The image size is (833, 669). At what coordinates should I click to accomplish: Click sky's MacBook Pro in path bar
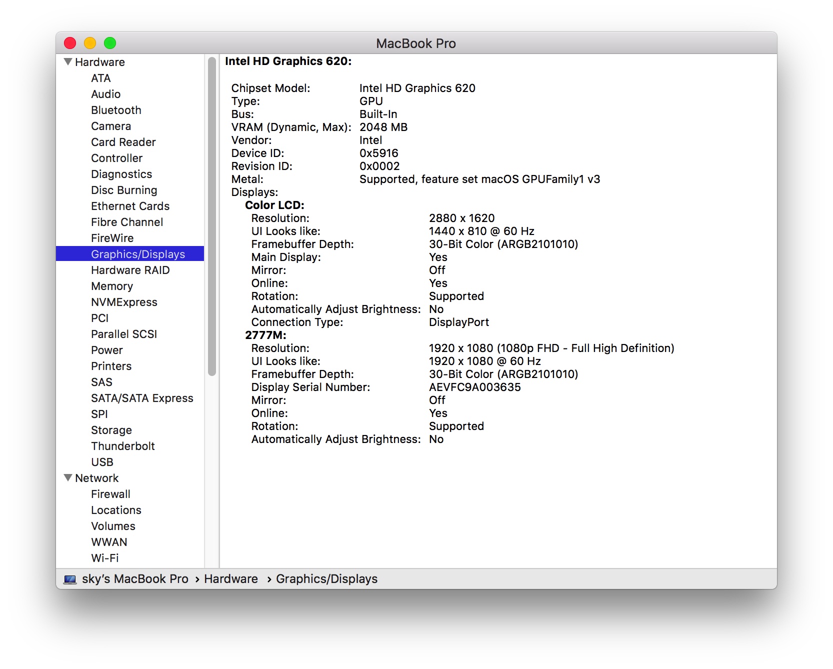pos(135,579)
